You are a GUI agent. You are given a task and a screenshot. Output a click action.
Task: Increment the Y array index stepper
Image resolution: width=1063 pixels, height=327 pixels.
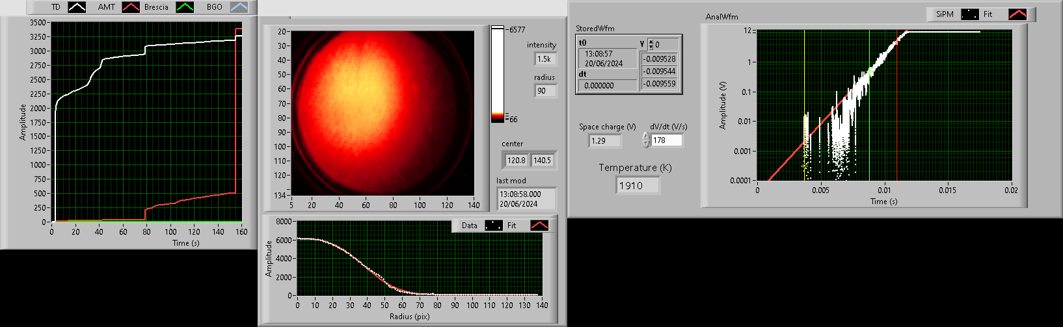pos(651,42)
